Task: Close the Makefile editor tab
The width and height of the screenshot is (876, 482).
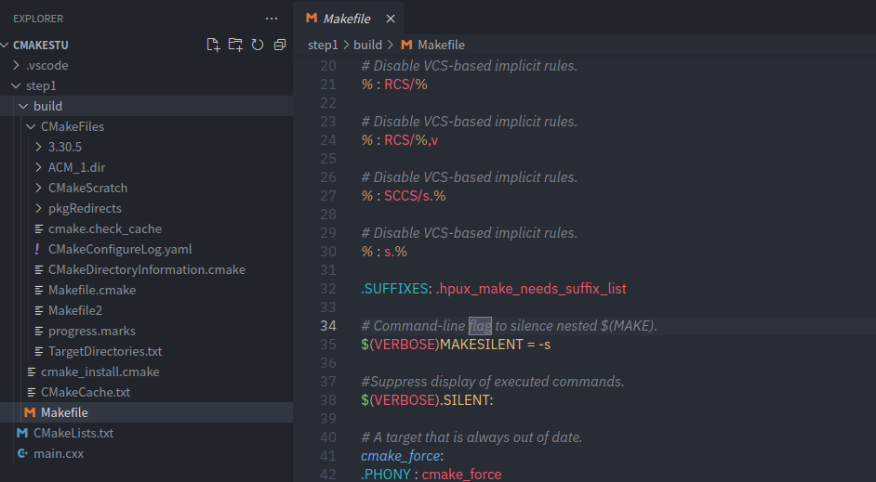Action: [x=391, y=19]
